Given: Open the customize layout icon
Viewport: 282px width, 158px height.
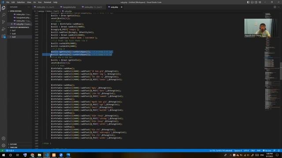Looking at the screenshot, I should pyautogui.click(x=260, y=2).
